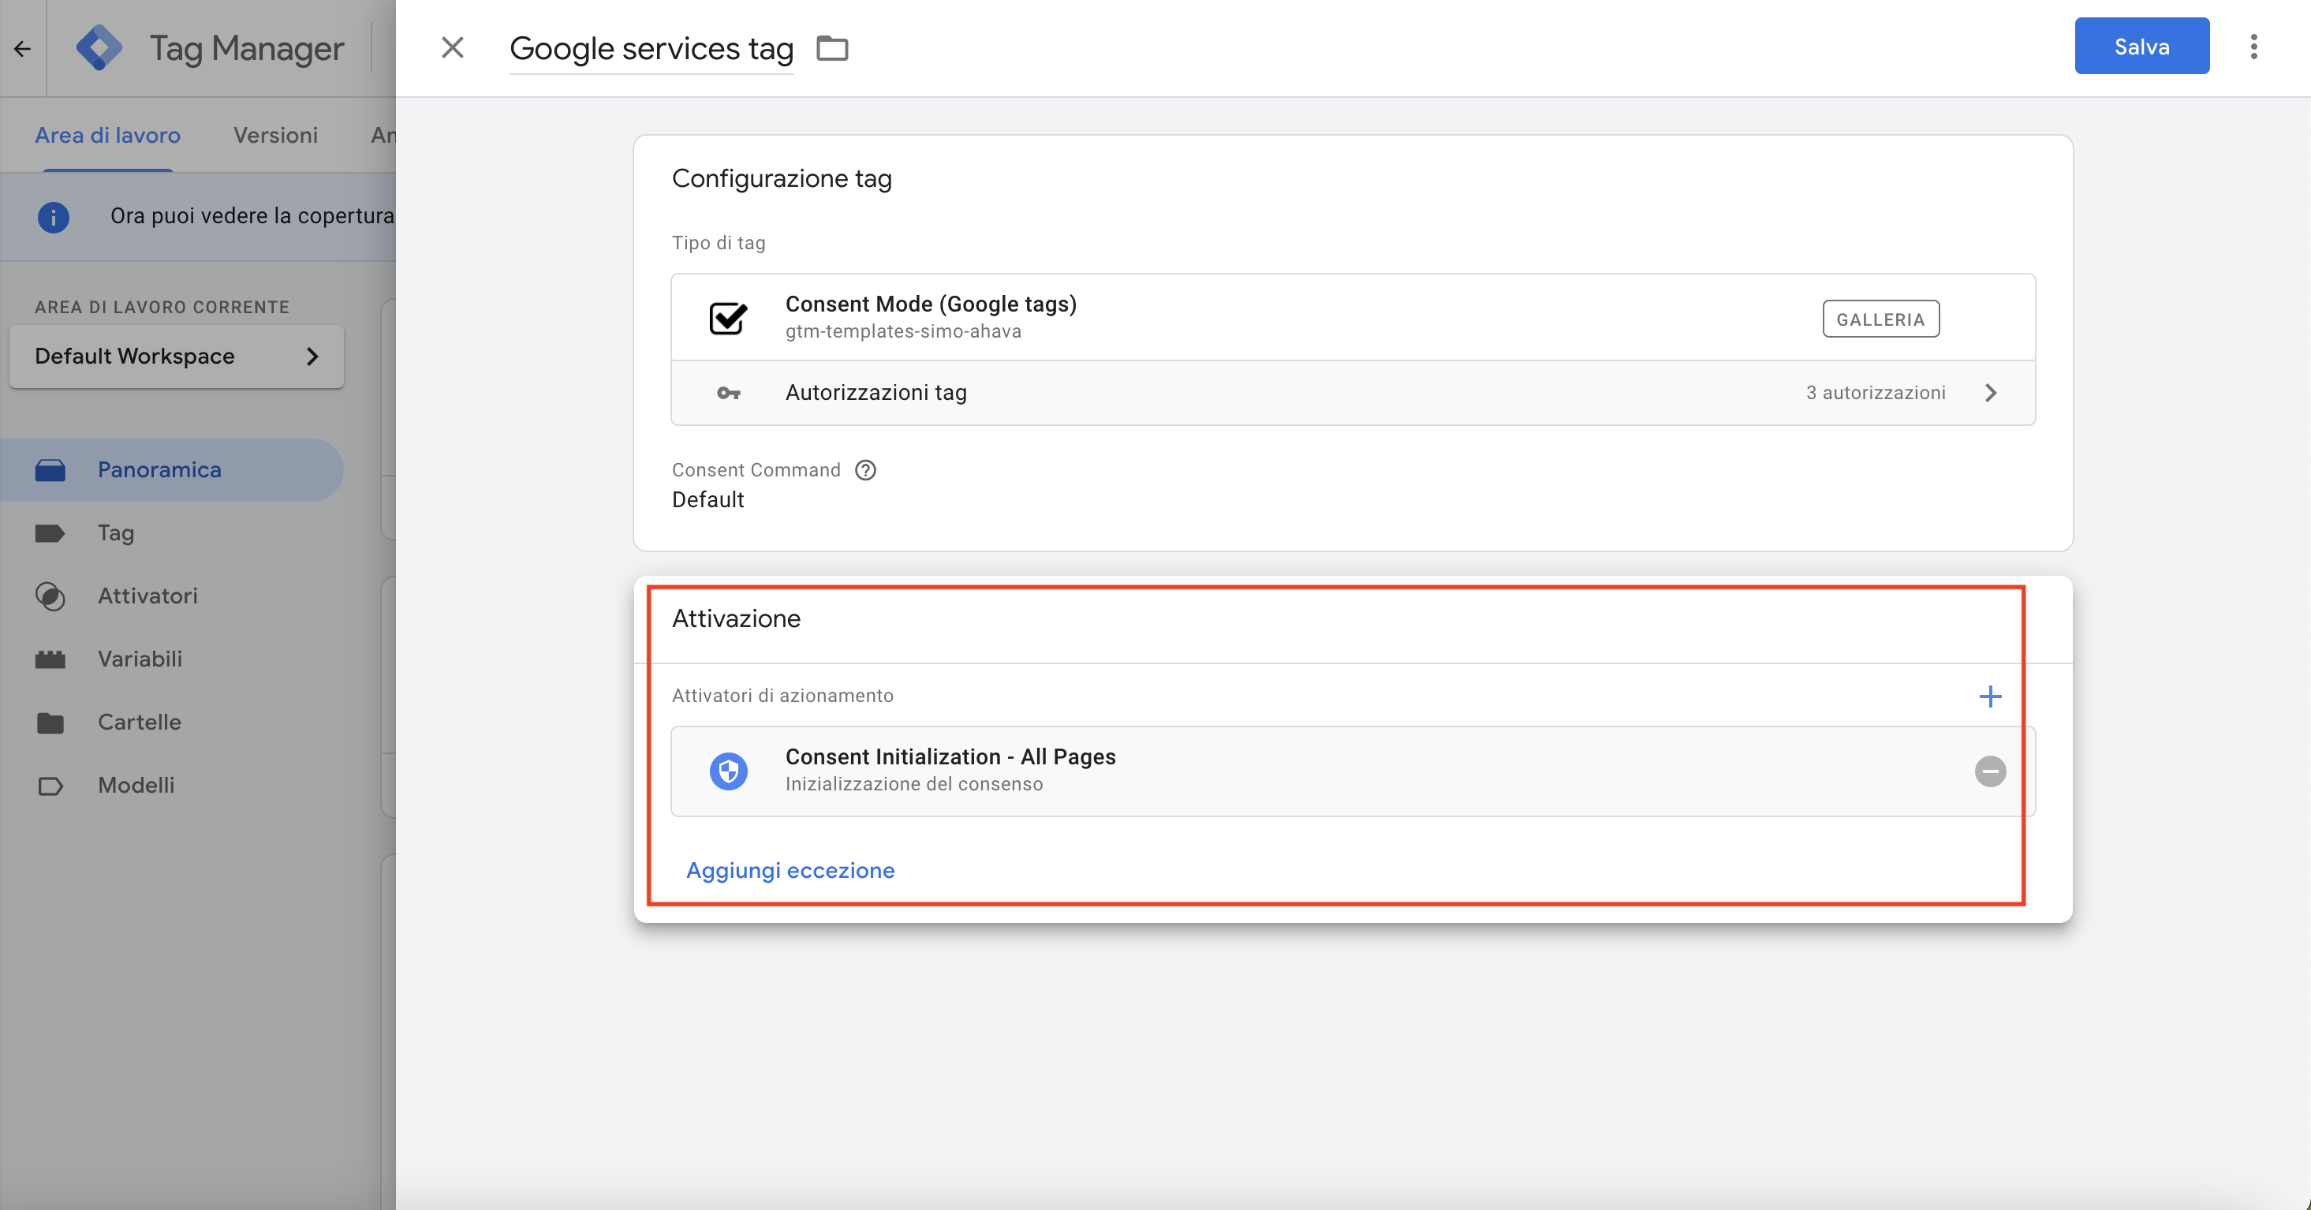Switch to Versioni tab
Viewport: 2311px width, 1210px height.
275,135
